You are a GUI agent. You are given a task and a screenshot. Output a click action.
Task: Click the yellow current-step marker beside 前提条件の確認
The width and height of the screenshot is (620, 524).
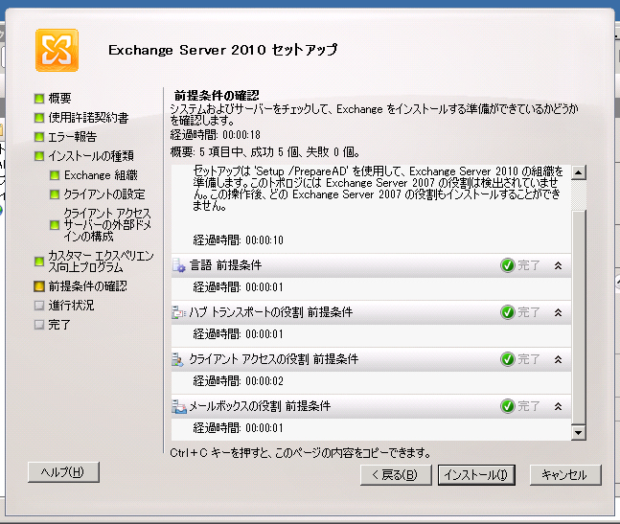(38, 286)
